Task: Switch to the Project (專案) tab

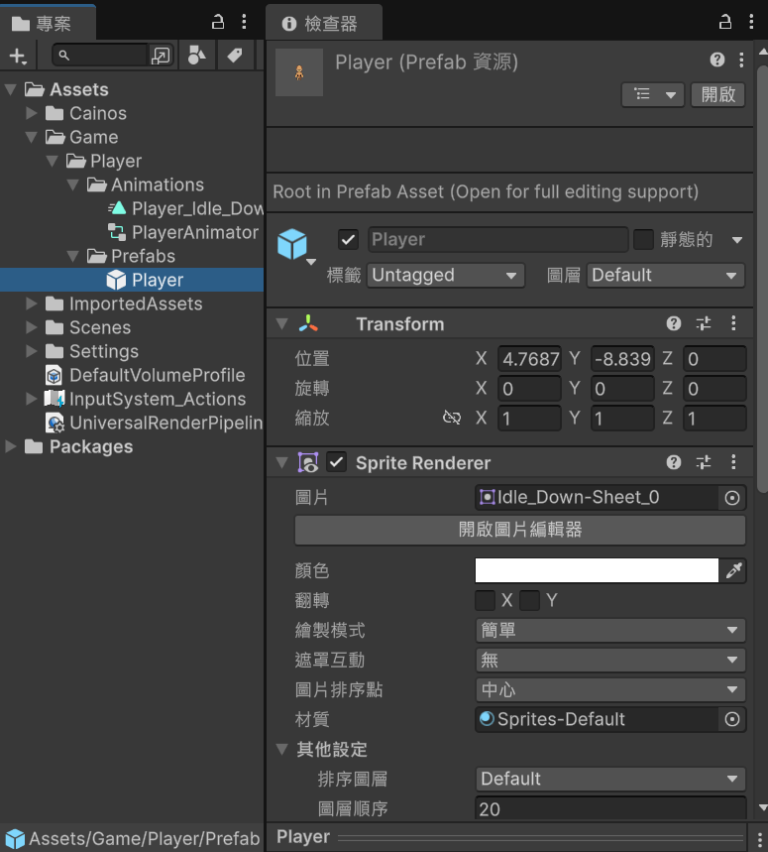Action: pos(48,24)
